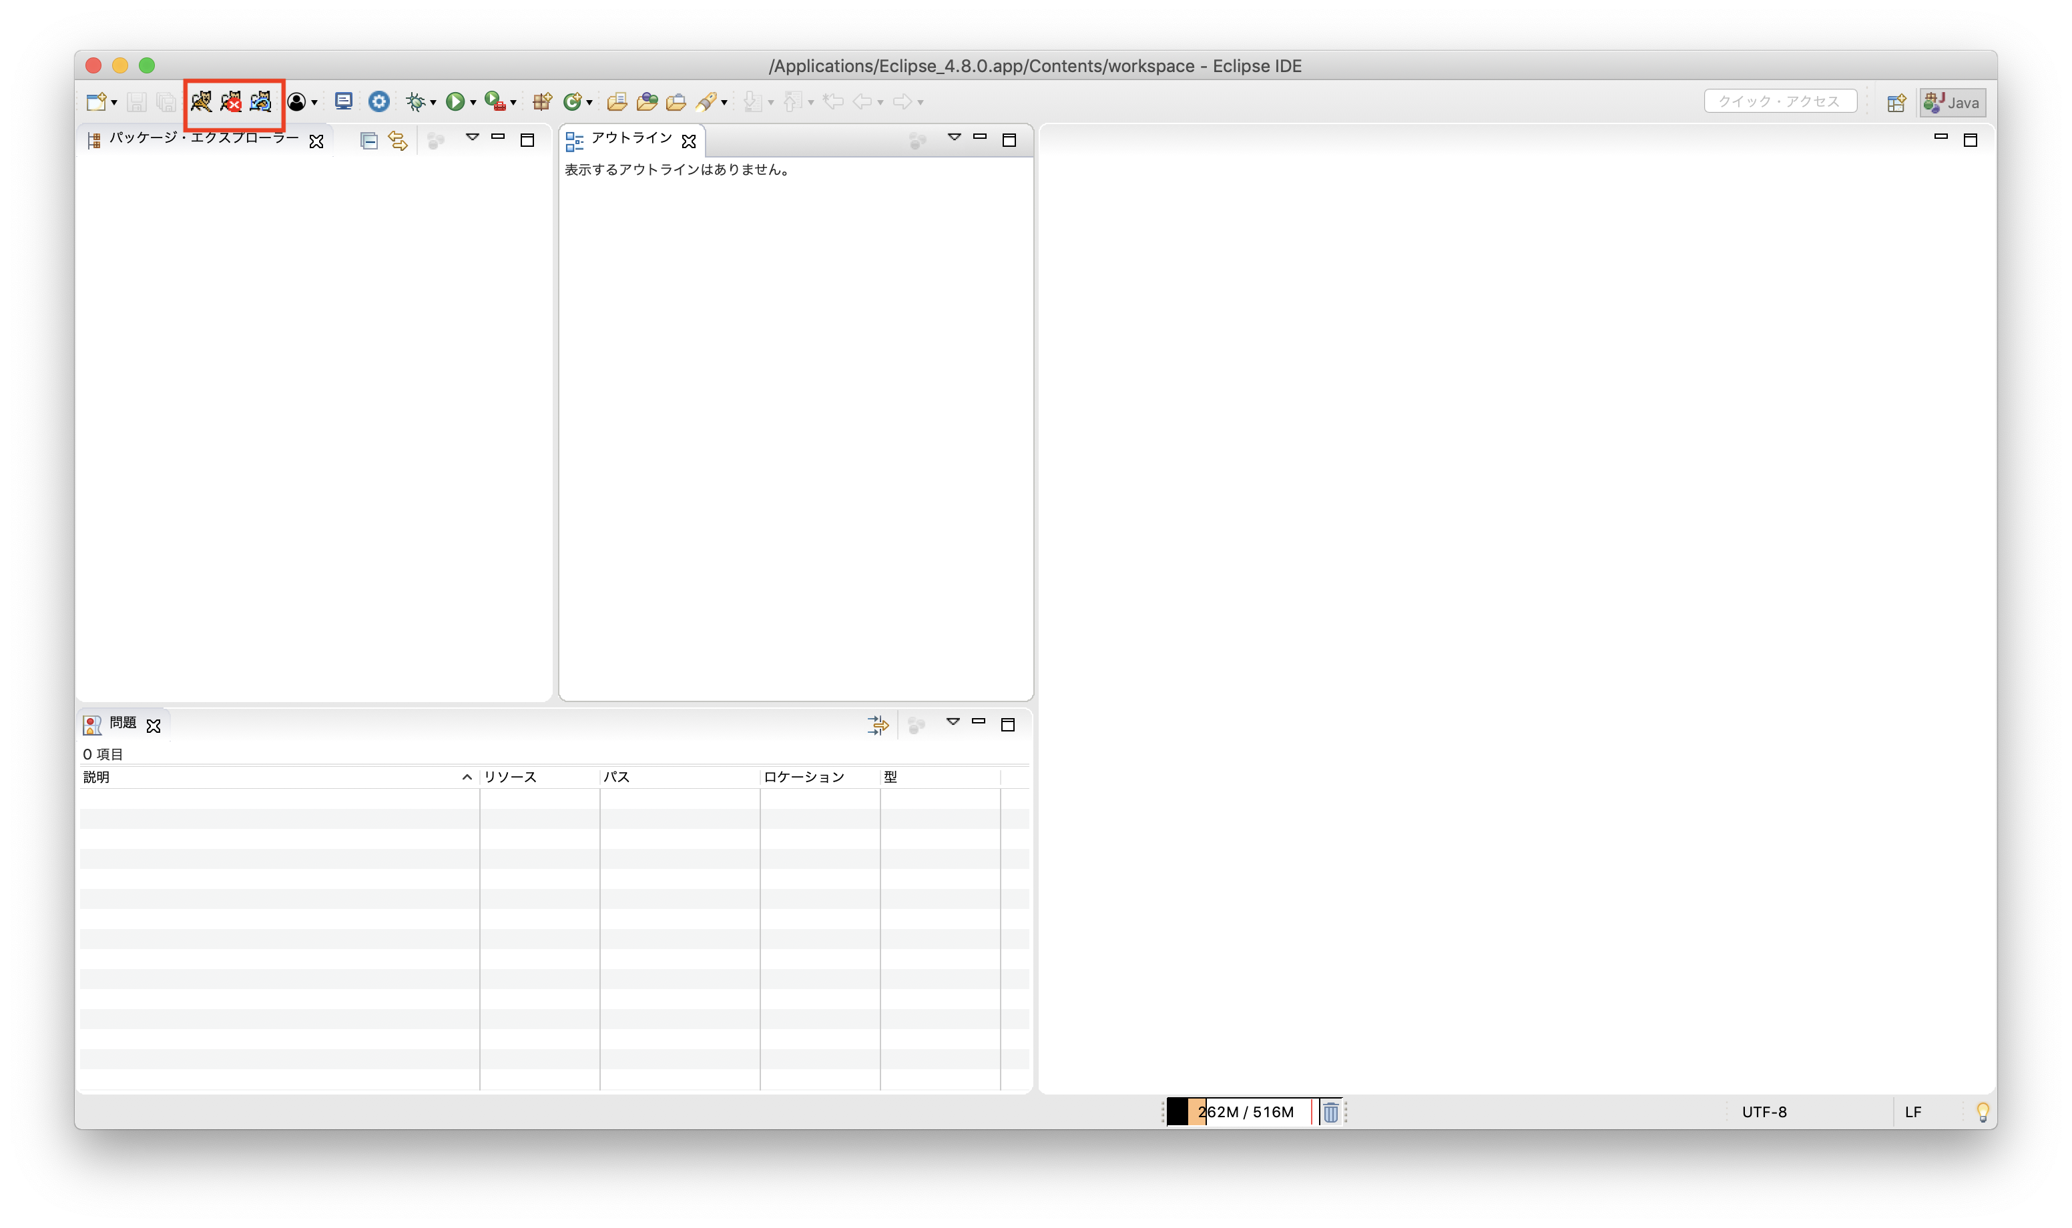This screenshot has width=2072, height=1228.
Task: Open Outline view menu triangle
Action: pyautogui.click(x=954, y=137)
